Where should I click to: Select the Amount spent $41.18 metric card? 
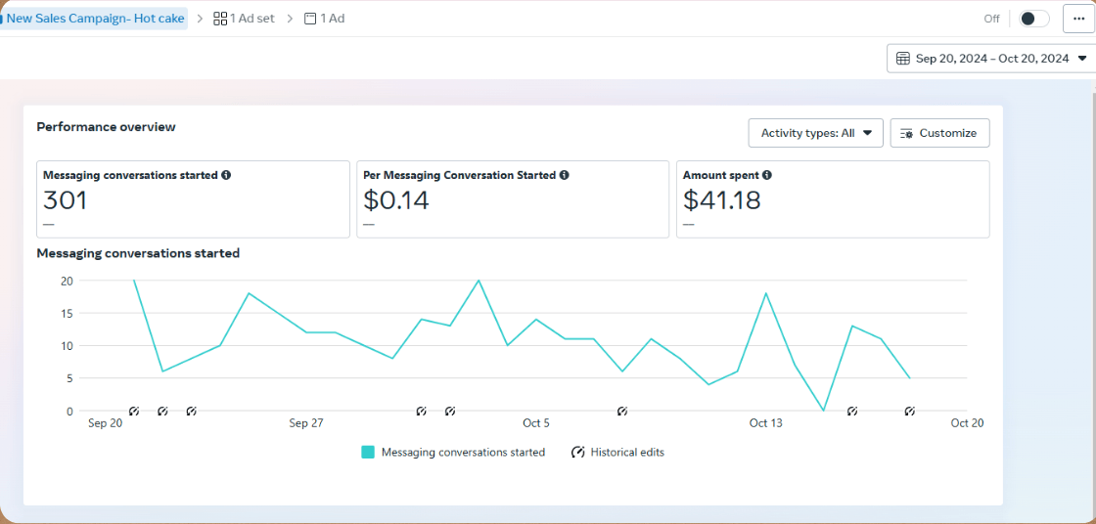[832, 199]
